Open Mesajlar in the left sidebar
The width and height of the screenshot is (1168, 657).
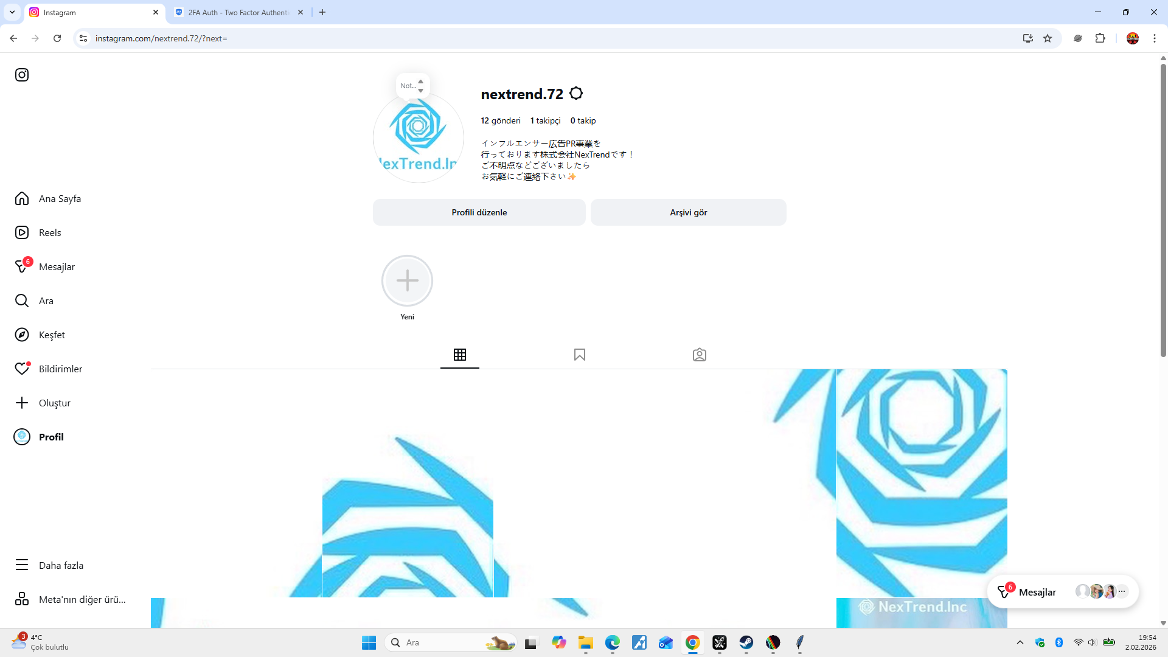point(44,266)
